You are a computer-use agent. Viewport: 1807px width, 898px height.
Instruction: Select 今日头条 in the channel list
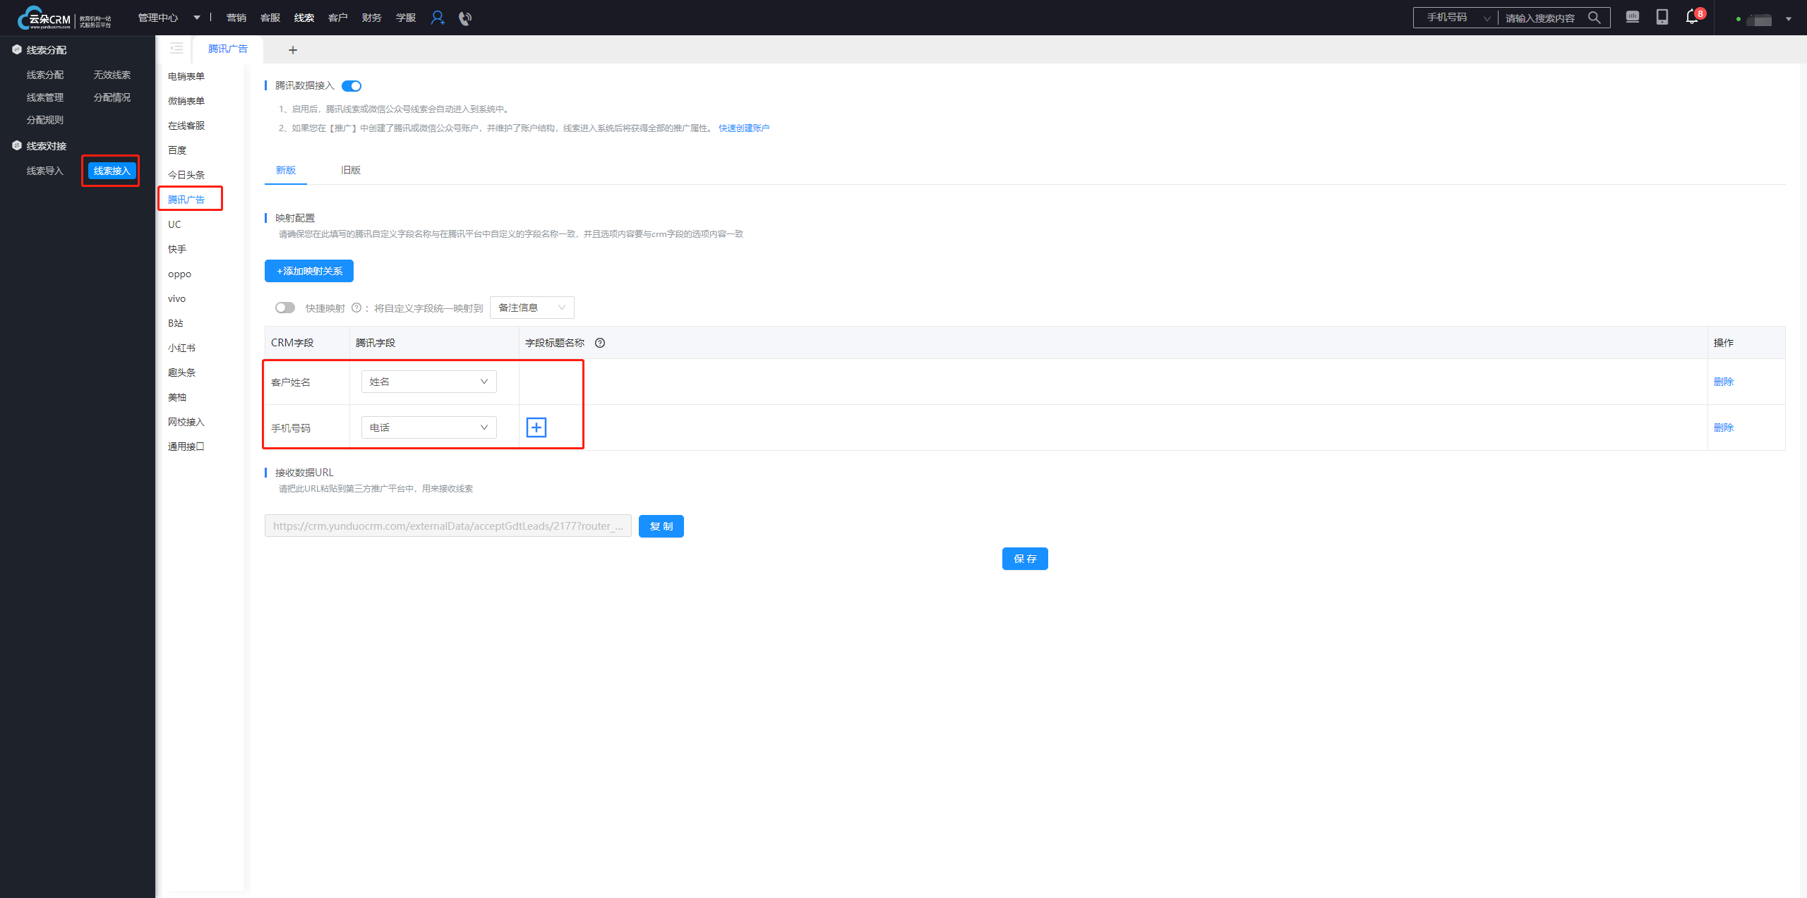[186, 175]
